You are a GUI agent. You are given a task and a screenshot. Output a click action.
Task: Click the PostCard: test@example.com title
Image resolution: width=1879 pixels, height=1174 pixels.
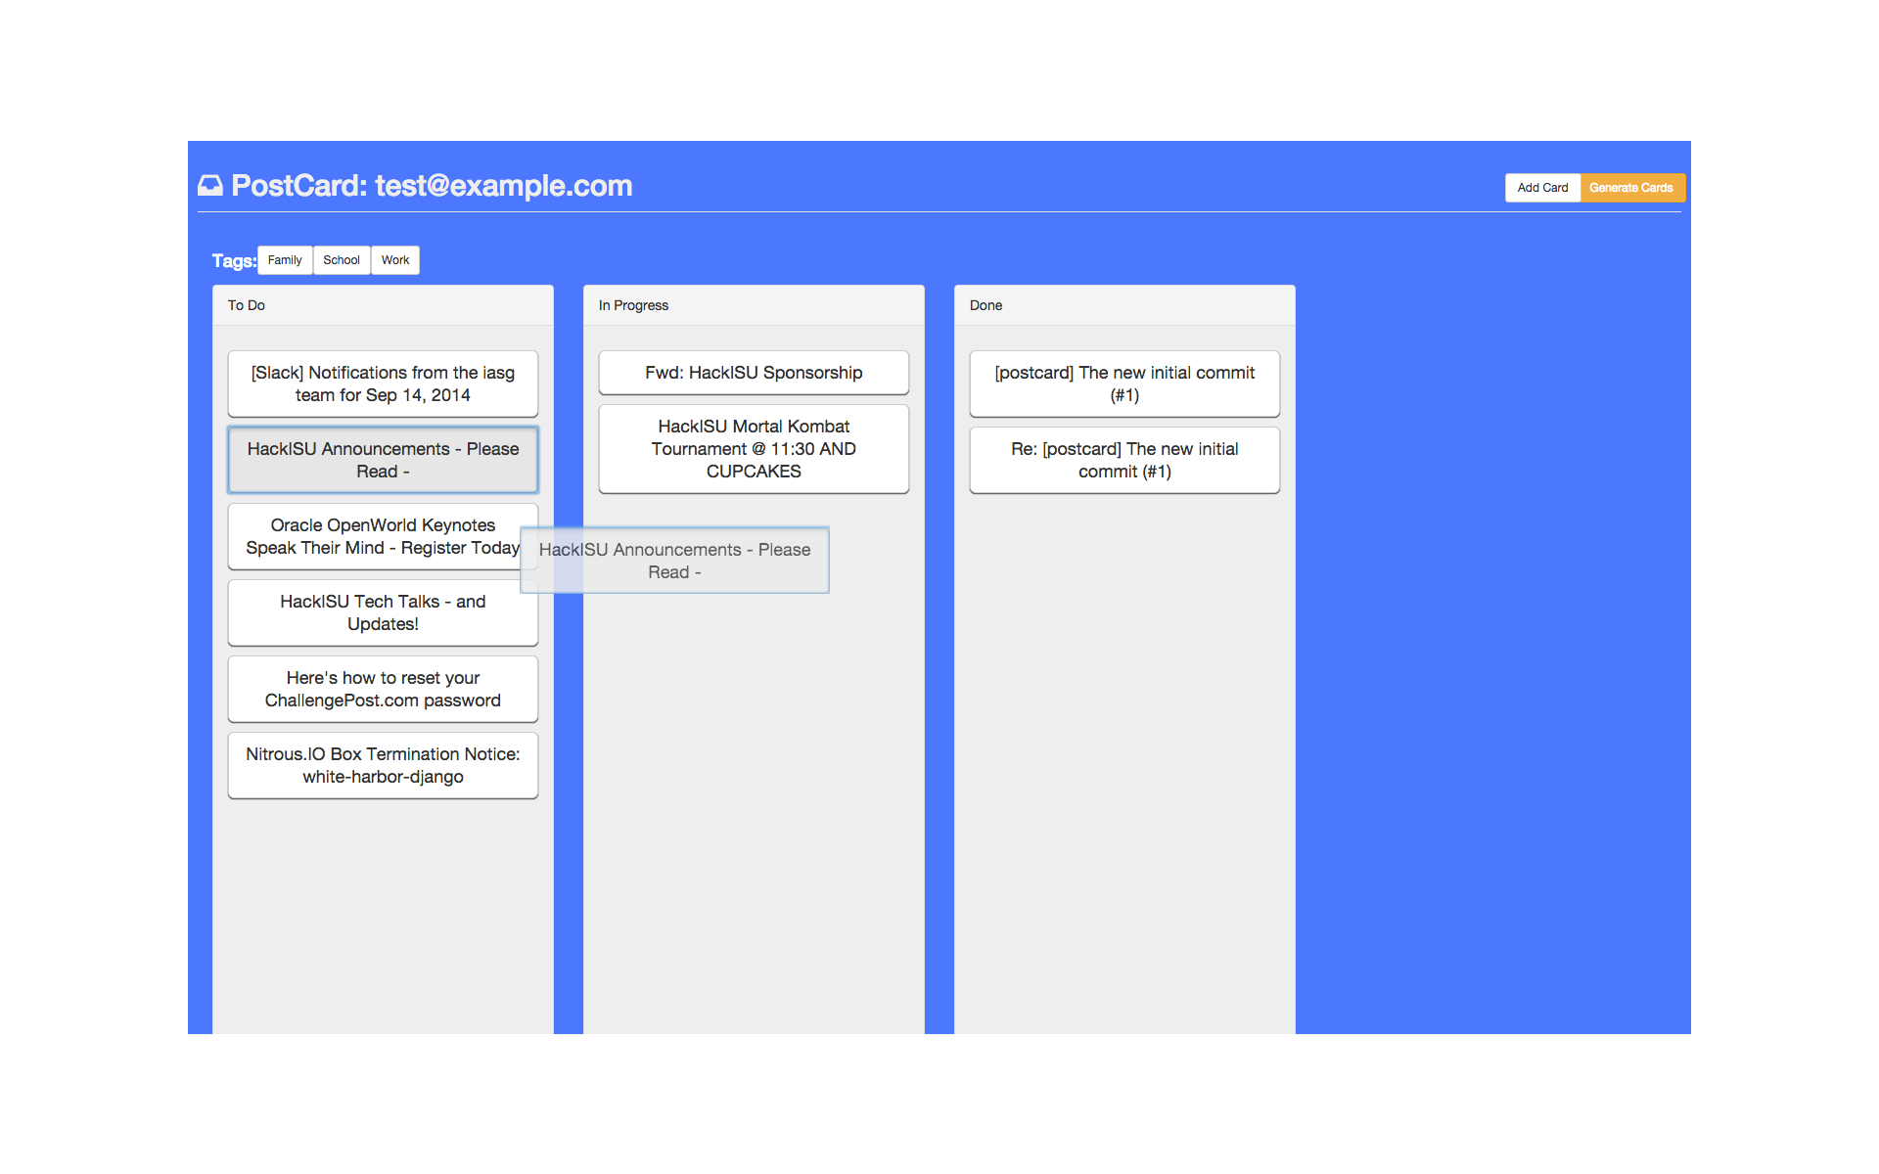[432, 185]
